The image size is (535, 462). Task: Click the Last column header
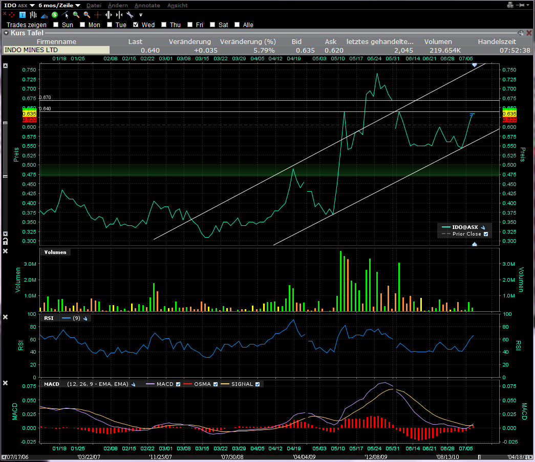coord(135,41)
